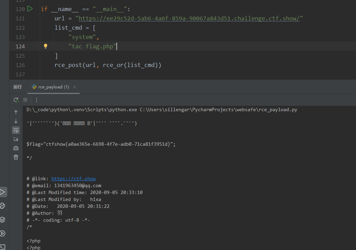
Task: Click the @email line in console
Action: [64, 185]
